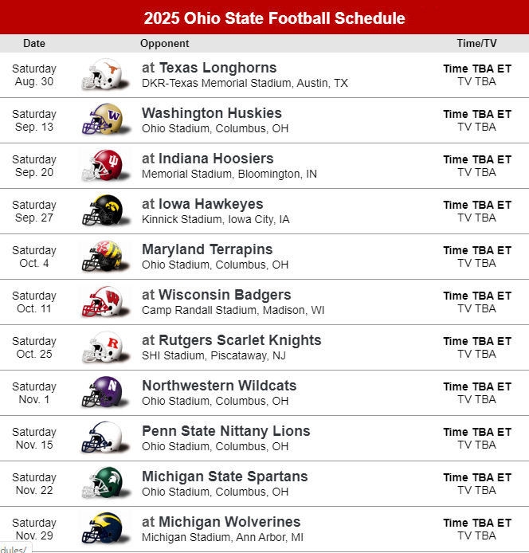
Task: Click the 2025 Ohio State Football Schedule title
Action: pos(274,18)
